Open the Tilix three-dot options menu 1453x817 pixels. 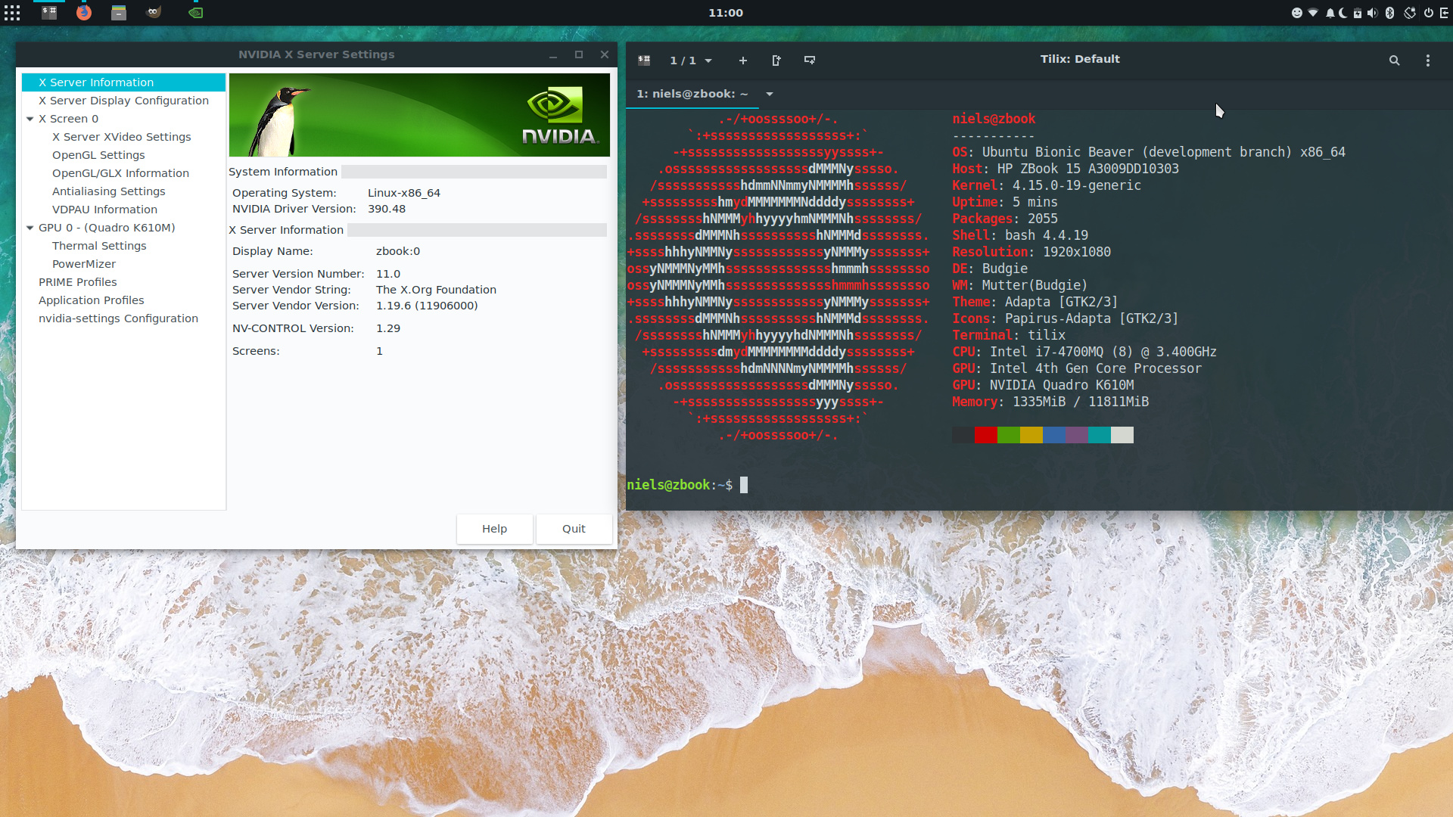point(1428,61)
